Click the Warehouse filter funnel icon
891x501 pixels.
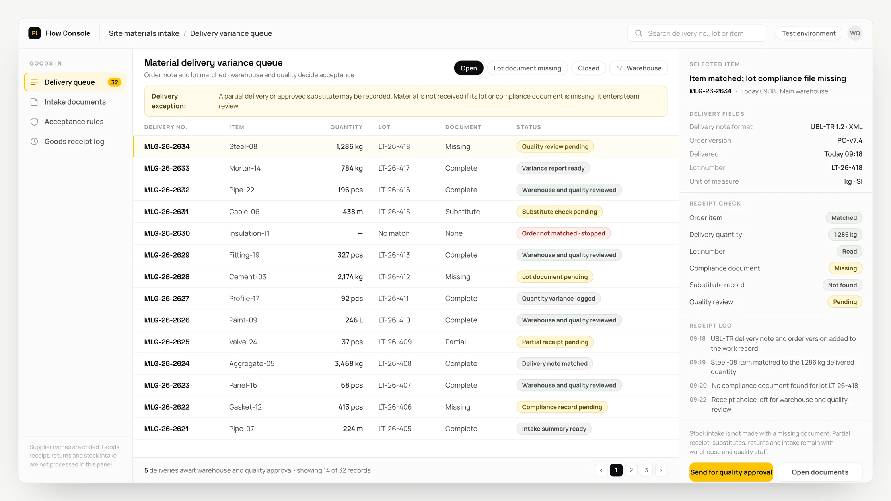pyautogui.click(x=619, y=68)
